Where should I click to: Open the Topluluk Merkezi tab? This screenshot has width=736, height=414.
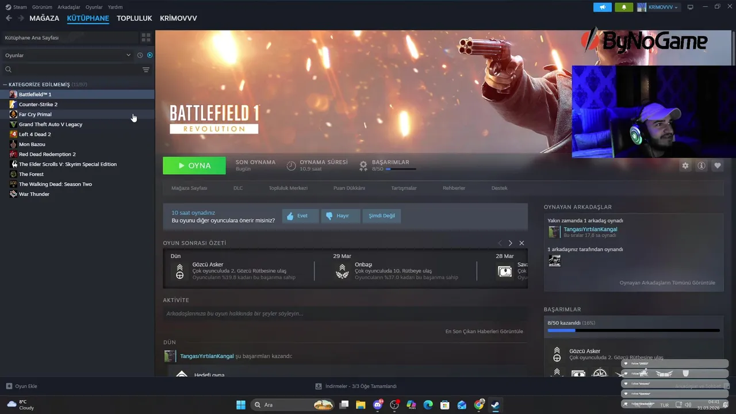288,188
